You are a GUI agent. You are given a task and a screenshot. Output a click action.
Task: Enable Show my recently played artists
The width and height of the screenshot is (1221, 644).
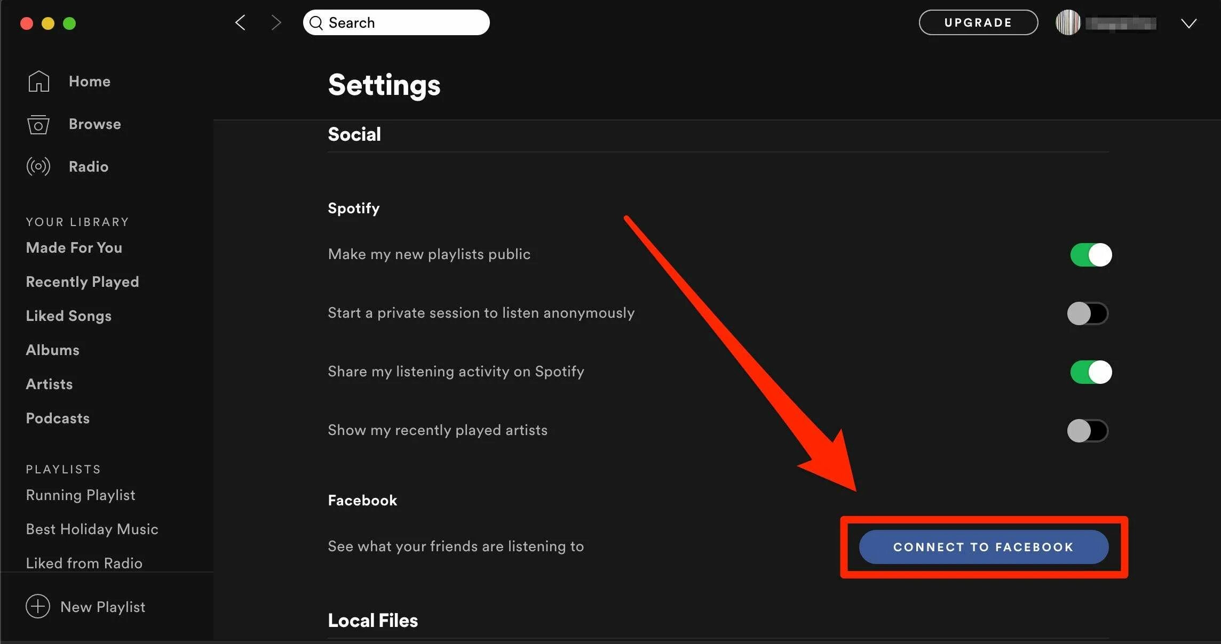click(x=1087, y=431)
